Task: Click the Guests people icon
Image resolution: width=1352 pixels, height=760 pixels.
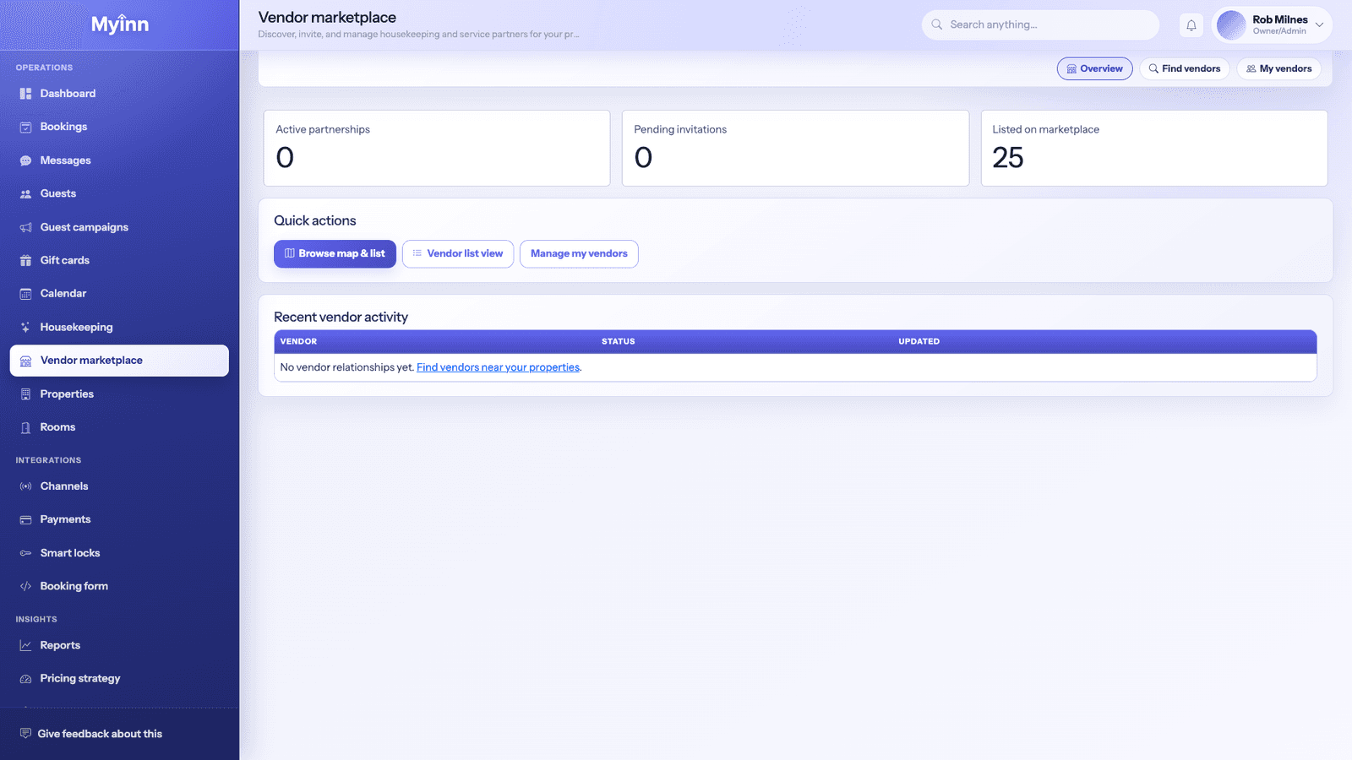Action: 25,193
